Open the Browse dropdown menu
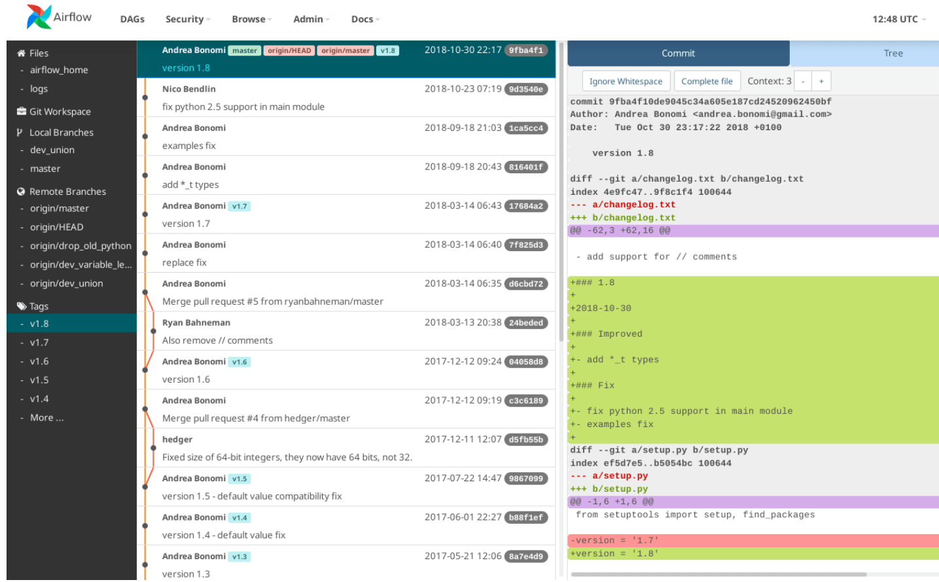939x582 pixels. [x=252, y=19]
